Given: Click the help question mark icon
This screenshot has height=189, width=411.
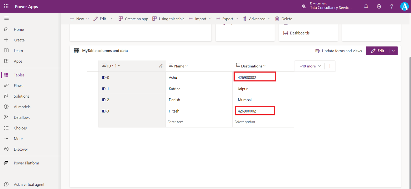Looking at the screenshot, I should pyautogui.click(x=391, y=6).
